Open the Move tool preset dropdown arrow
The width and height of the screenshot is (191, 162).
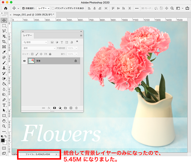coord(18,9)
